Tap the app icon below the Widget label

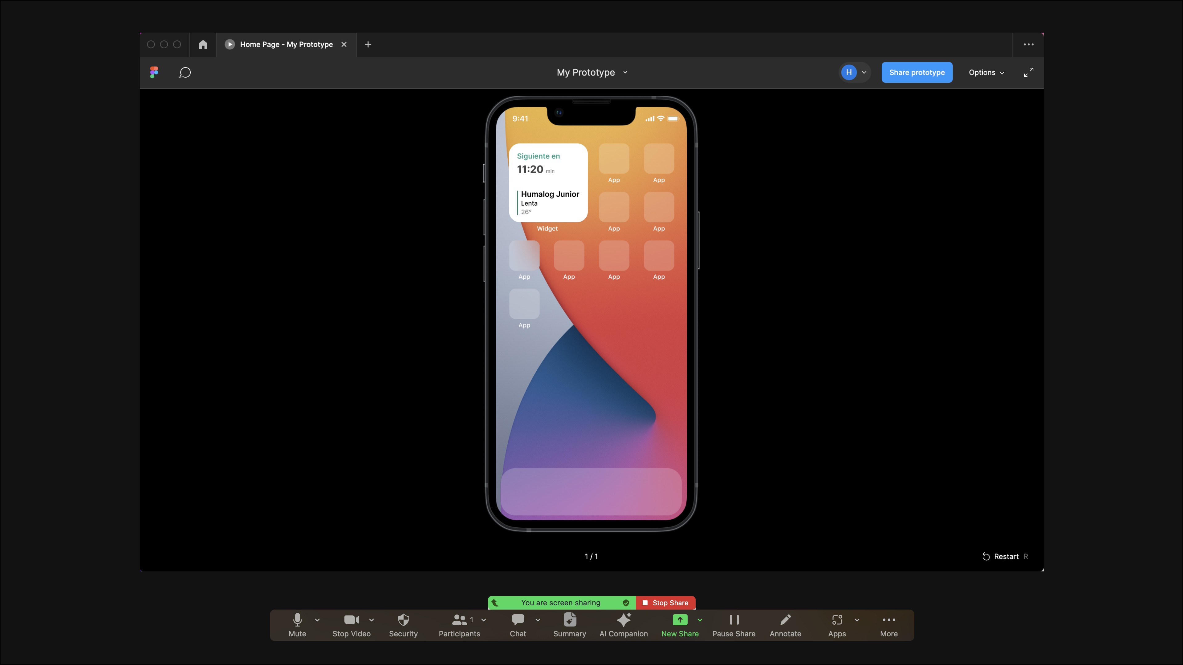[x=524, y=256]
